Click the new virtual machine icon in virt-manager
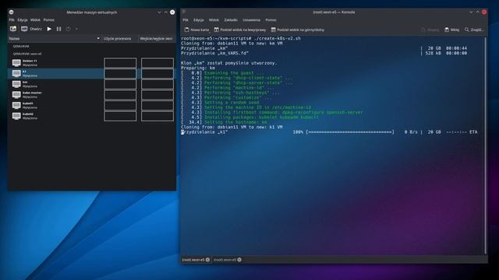 [x=13, y=29]
